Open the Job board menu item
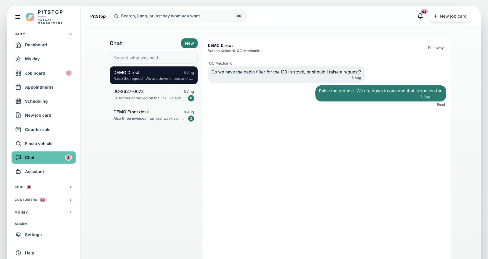 [x=44, y=73]
